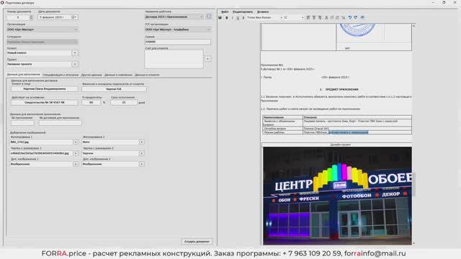Click the Paste icon in editor toolbar
This screenshot has width=461, height=259.
(338, 17)
